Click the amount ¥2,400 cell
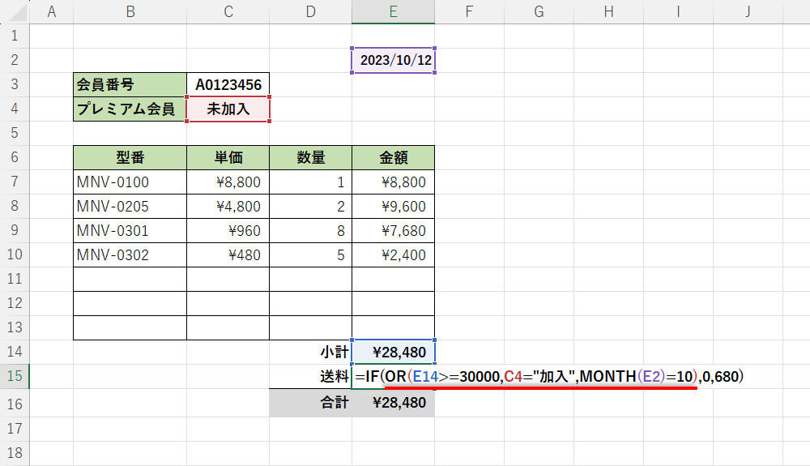The height and width of the screenshot is (466, 810). point(393,254)
